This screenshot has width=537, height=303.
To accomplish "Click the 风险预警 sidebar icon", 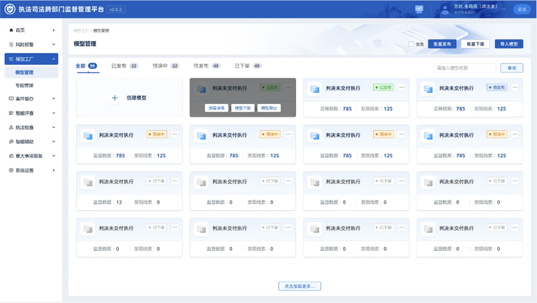I will tap(11, 45).
